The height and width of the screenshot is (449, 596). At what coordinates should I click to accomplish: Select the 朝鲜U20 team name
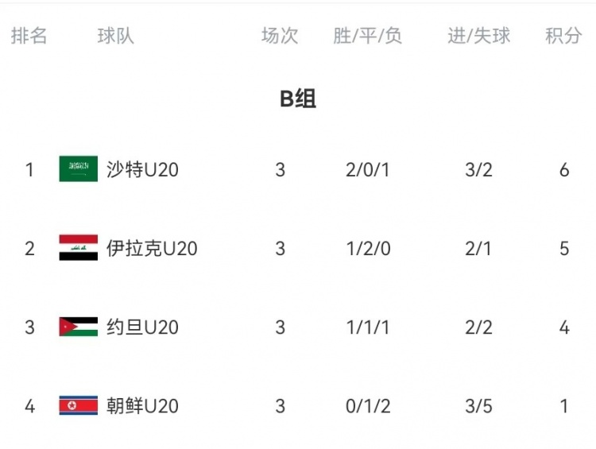click(142, 406)
